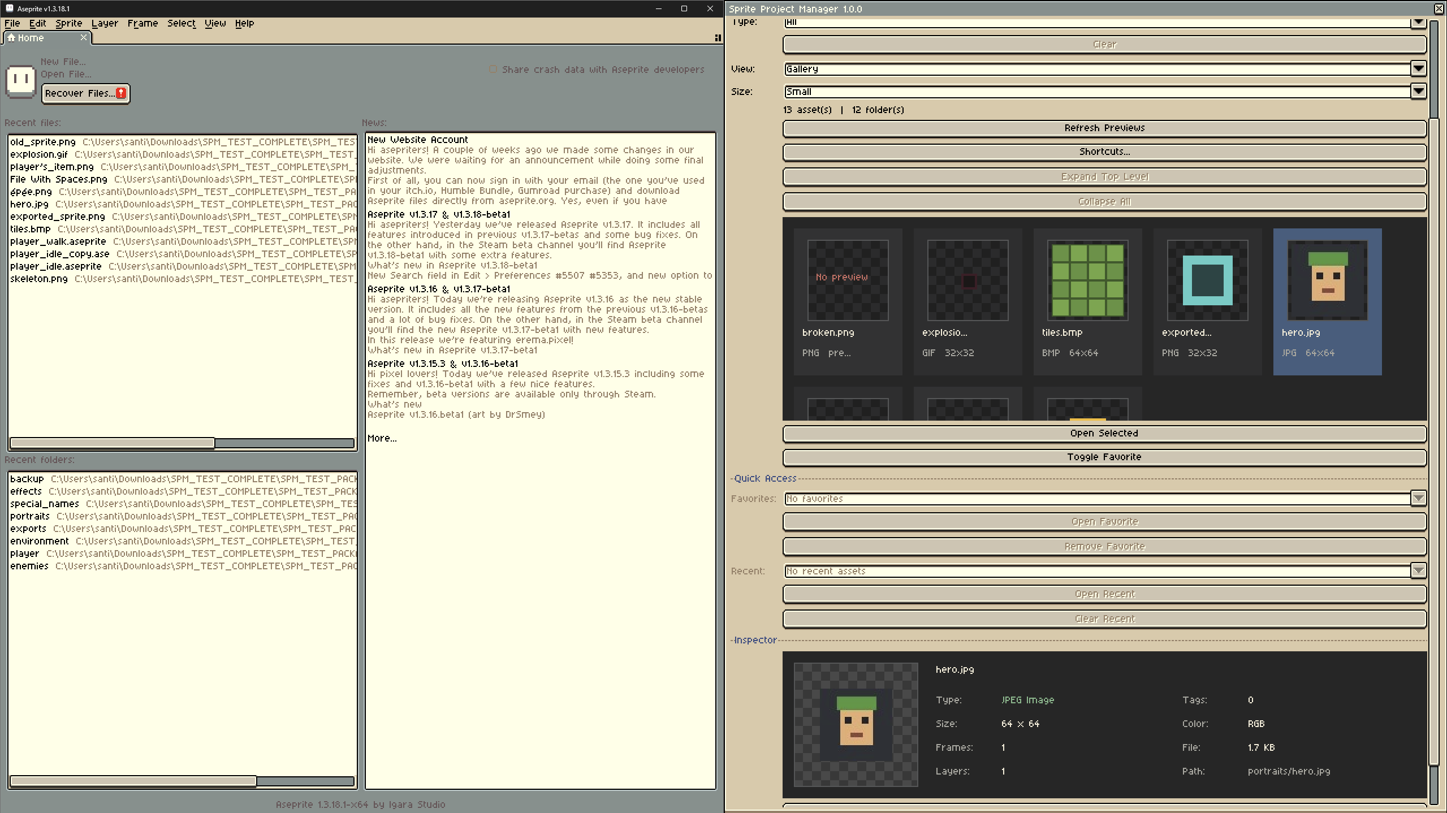Click the More... news link
Image resolution: width=1447 pixels, height=813 pixels.
[x=382, y=438]
